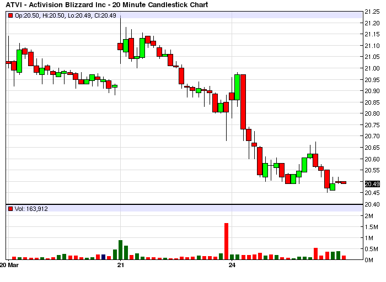The image size is (386, 282).
Task: Click the 21.20 price axis label
Action: point(372,23)
